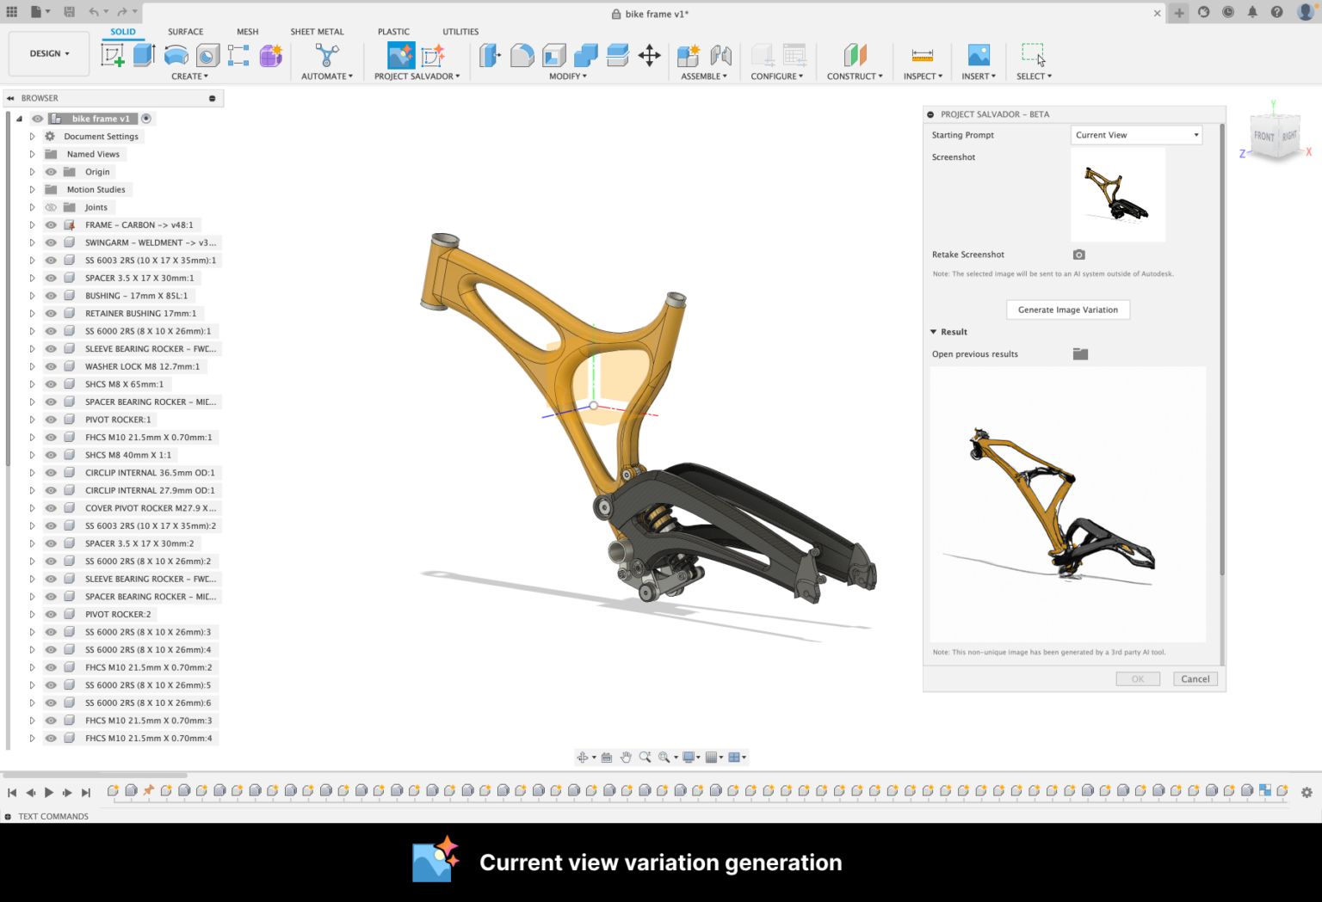Open previous results with the folder icon
This screenshot has height=902, width=1322.
1080,353
